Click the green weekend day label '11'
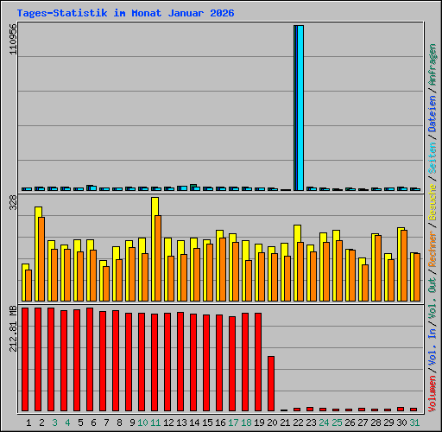 pyautogui.click(x=155, y=422)
